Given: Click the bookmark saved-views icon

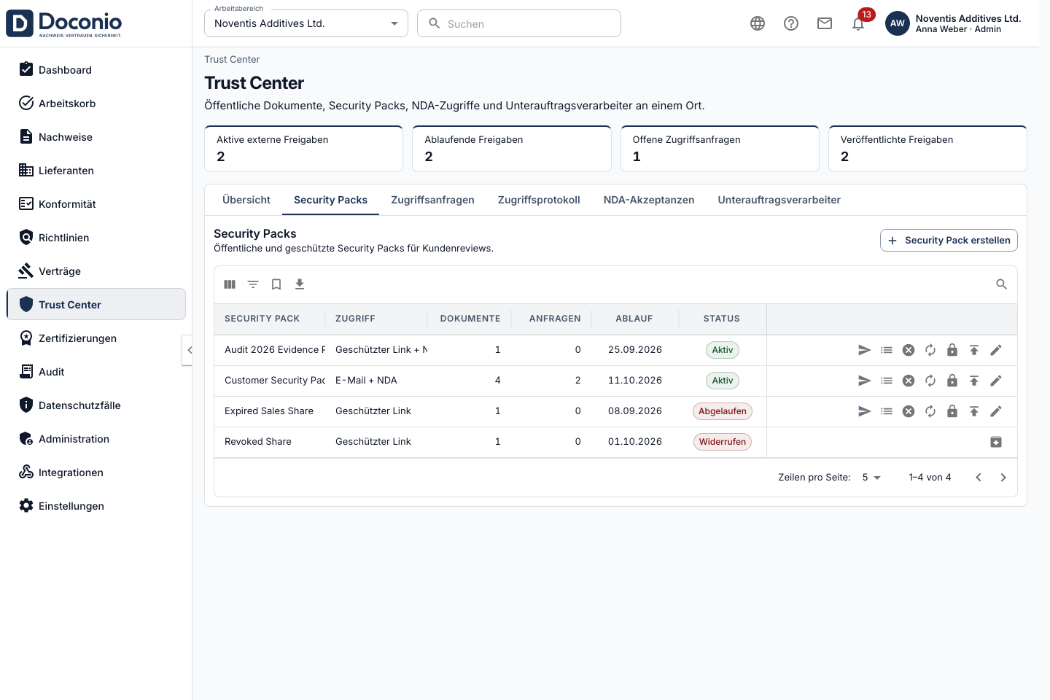Looking at the screenshot, I should 276,284.
